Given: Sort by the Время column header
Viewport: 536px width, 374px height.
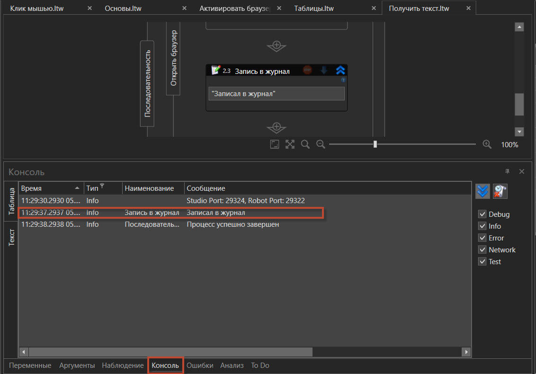Looking at the screenshot, I should pos(51,188).
